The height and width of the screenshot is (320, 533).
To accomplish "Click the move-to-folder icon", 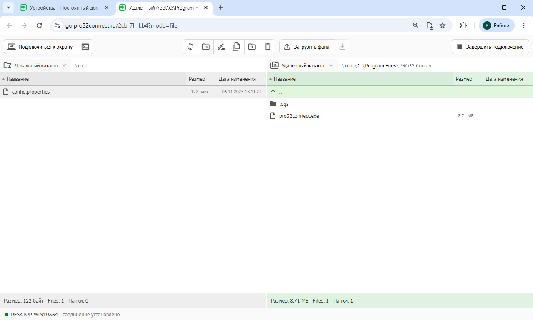I will [x=252, y=47].
